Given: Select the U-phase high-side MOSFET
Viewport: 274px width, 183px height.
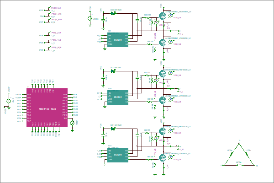Looking at the screenshot, I should point(163,16).
